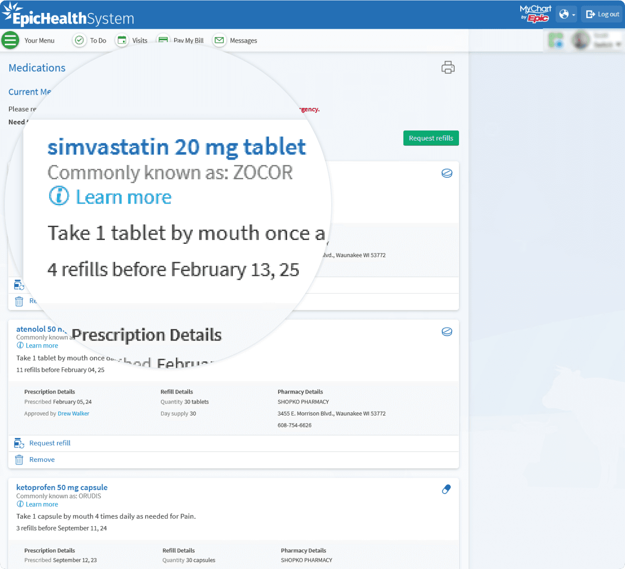Go to Pay My Bill
Screen dimensions: 625x569
click(x=189, y=41)
